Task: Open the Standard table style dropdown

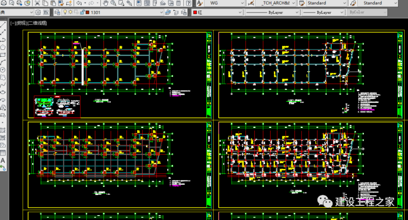Action: [x=326, y=3]
